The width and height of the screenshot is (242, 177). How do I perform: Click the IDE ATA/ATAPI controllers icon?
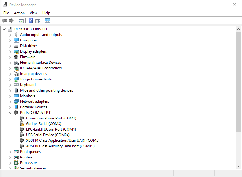[x=16, y=68]
